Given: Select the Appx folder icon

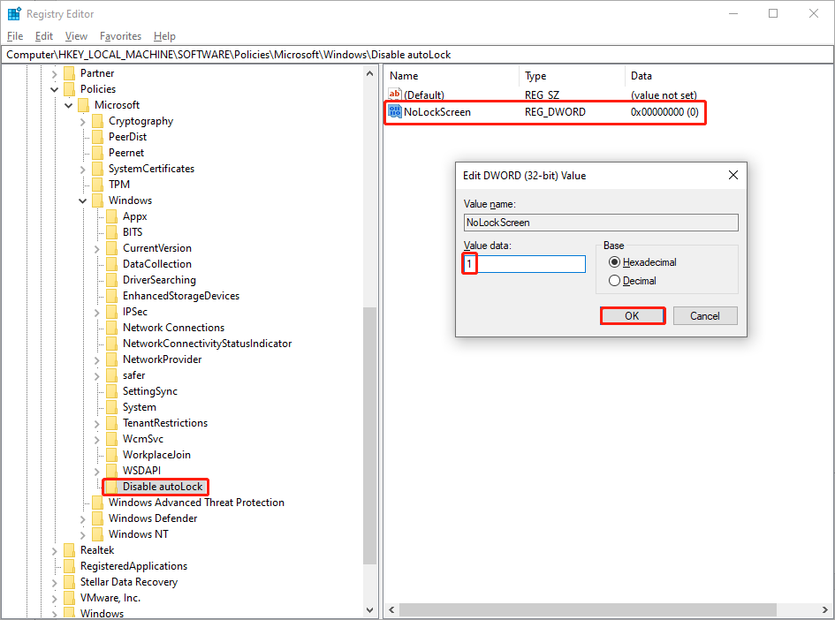Looking at the screenshot, I should pyautogui.click(x=112, y=216).
